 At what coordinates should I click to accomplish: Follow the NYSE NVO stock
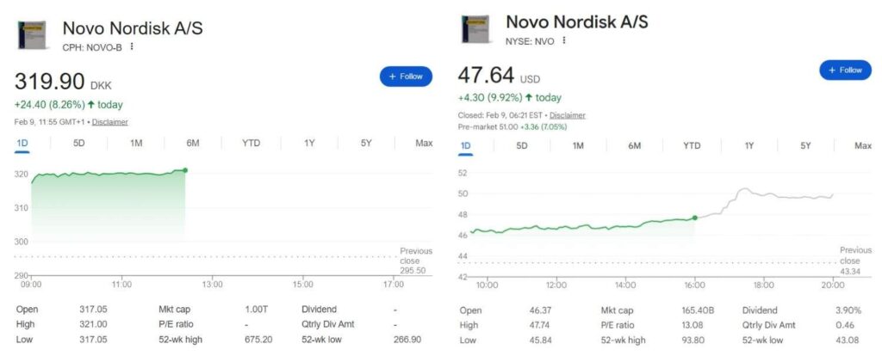845,71
